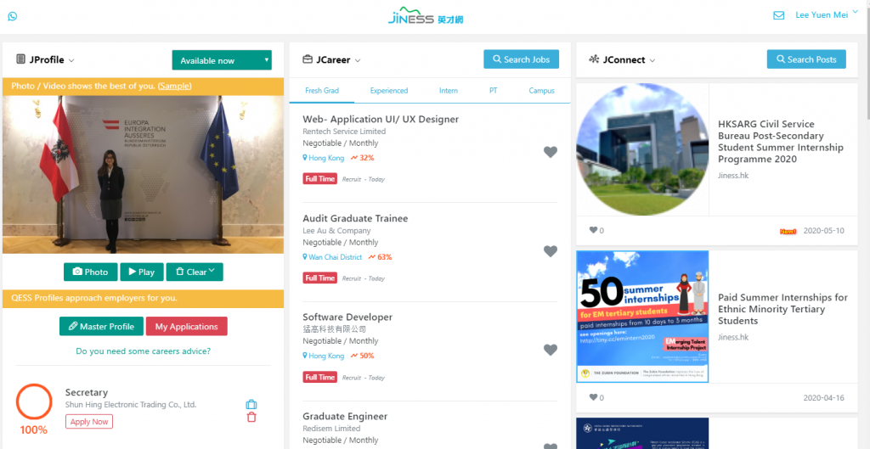The height and width of the screenshot is (449, 870).
Task: Open the mail envelope inbox icon
Action: coord(778,15)
